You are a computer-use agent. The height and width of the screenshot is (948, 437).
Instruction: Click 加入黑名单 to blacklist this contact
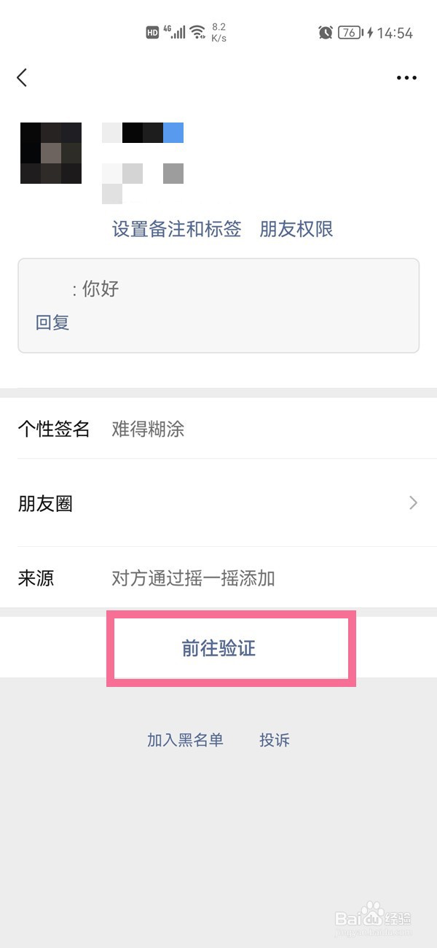[186, 740]
